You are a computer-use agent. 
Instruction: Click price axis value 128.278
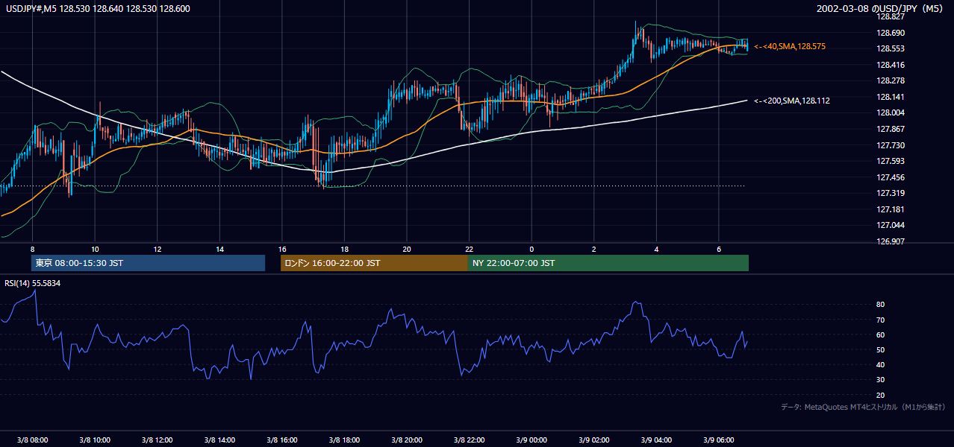pos(891,80)
